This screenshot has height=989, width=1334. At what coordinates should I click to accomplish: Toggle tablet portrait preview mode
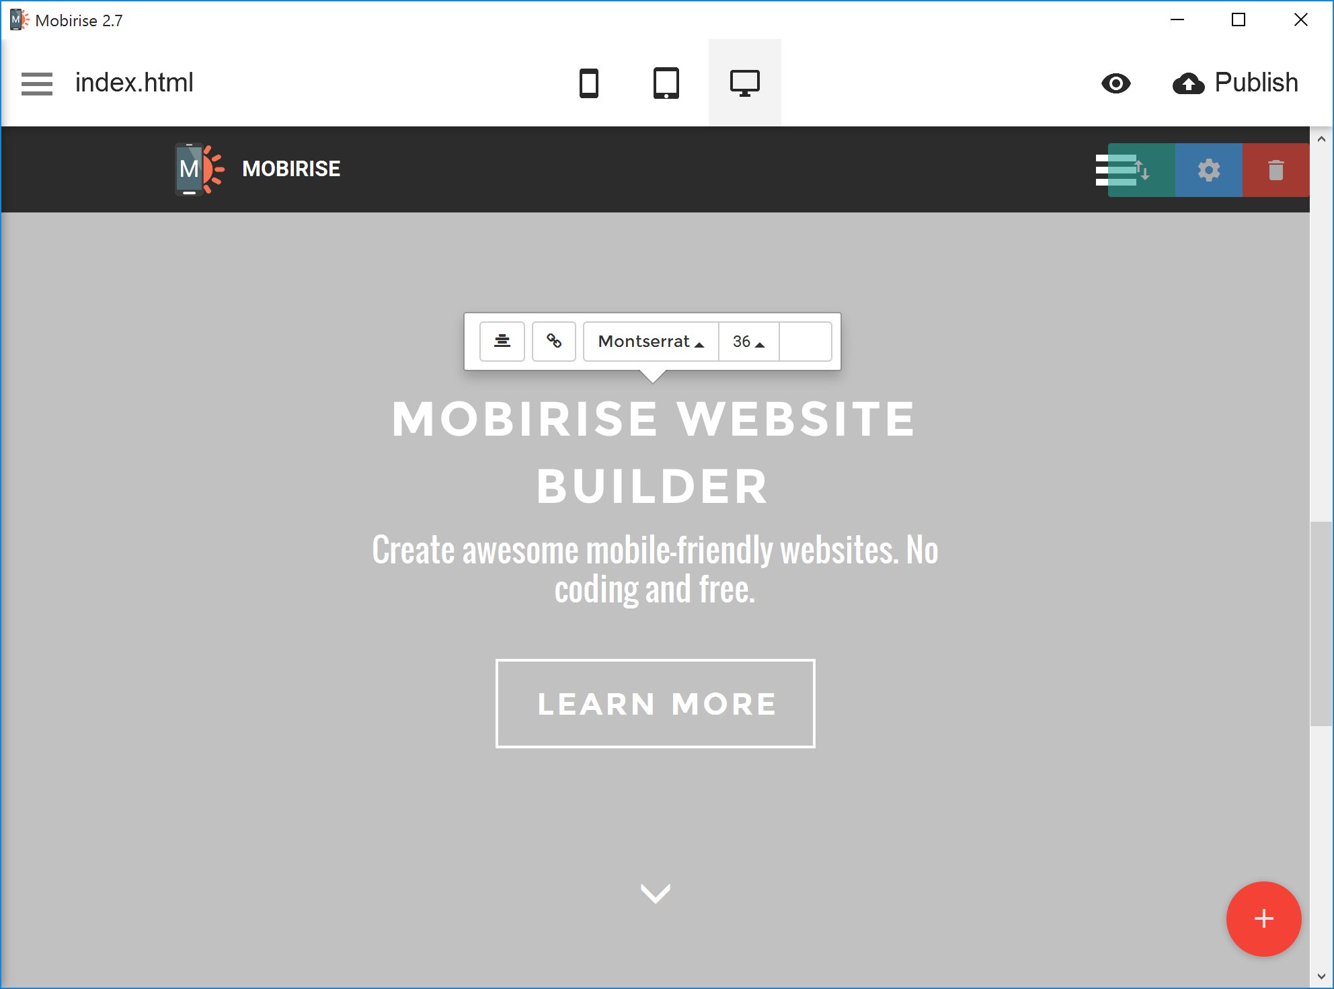pyautogui.click(x=666, y=83)
